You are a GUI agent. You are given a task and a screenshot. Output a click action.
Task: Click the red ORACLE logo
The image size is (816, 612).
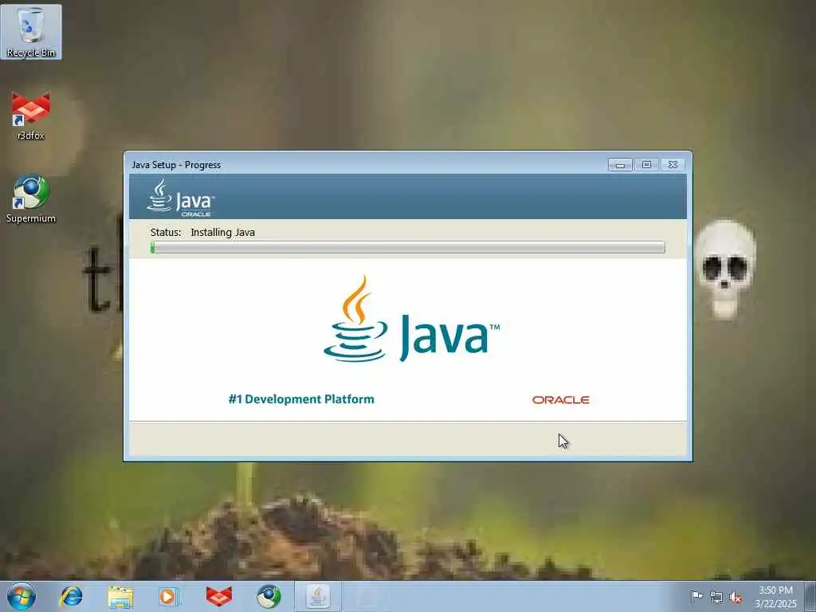[x=560, y=400]
